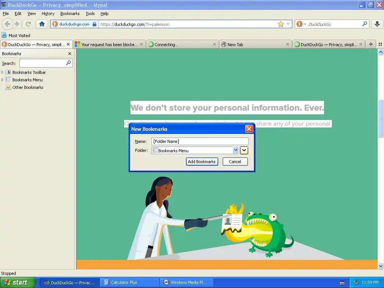Click the Windows start button
Image resolution: width=384 pixels, height=288 pixels.
[x=18, y=282]
